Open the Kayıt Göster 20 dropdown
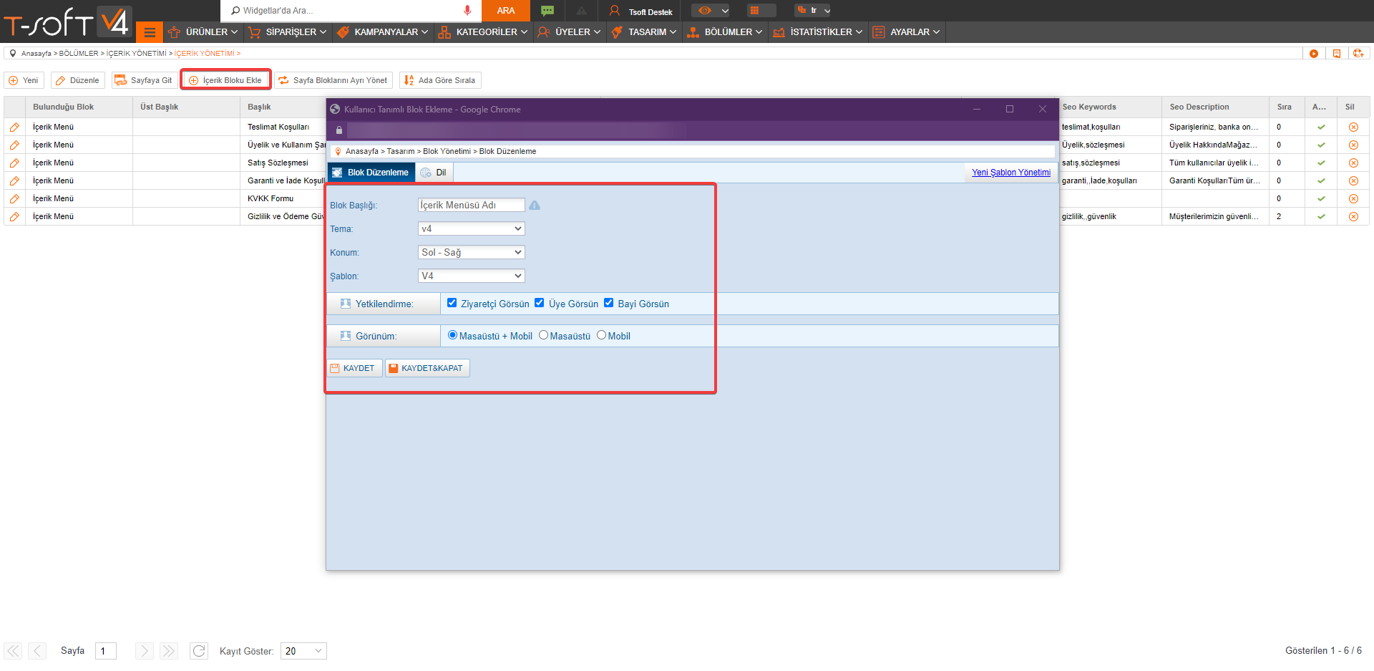This screenshot has height=671, width=1374. tap(303, 651)
